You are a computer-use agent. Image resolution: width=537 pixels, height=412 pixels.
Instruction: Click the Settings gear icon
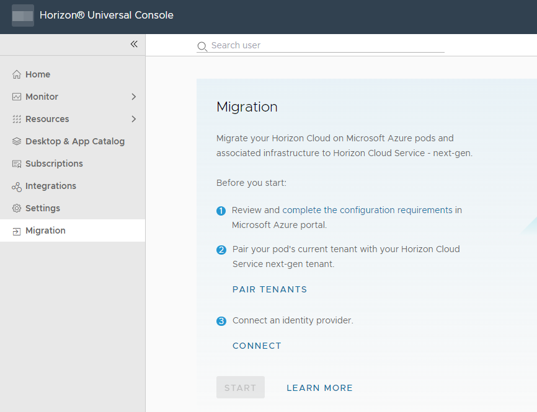[17, 208]
